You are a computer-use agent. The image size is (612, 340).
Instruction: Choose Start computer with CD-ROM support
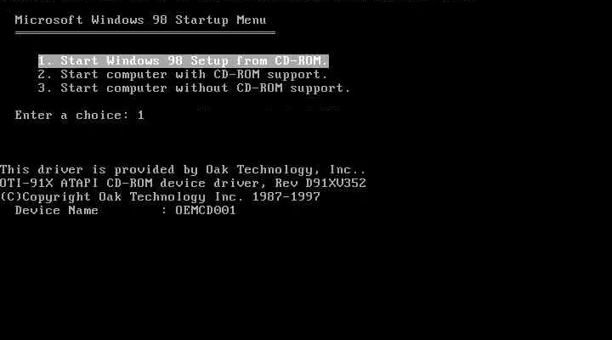(x=182, y=75)
